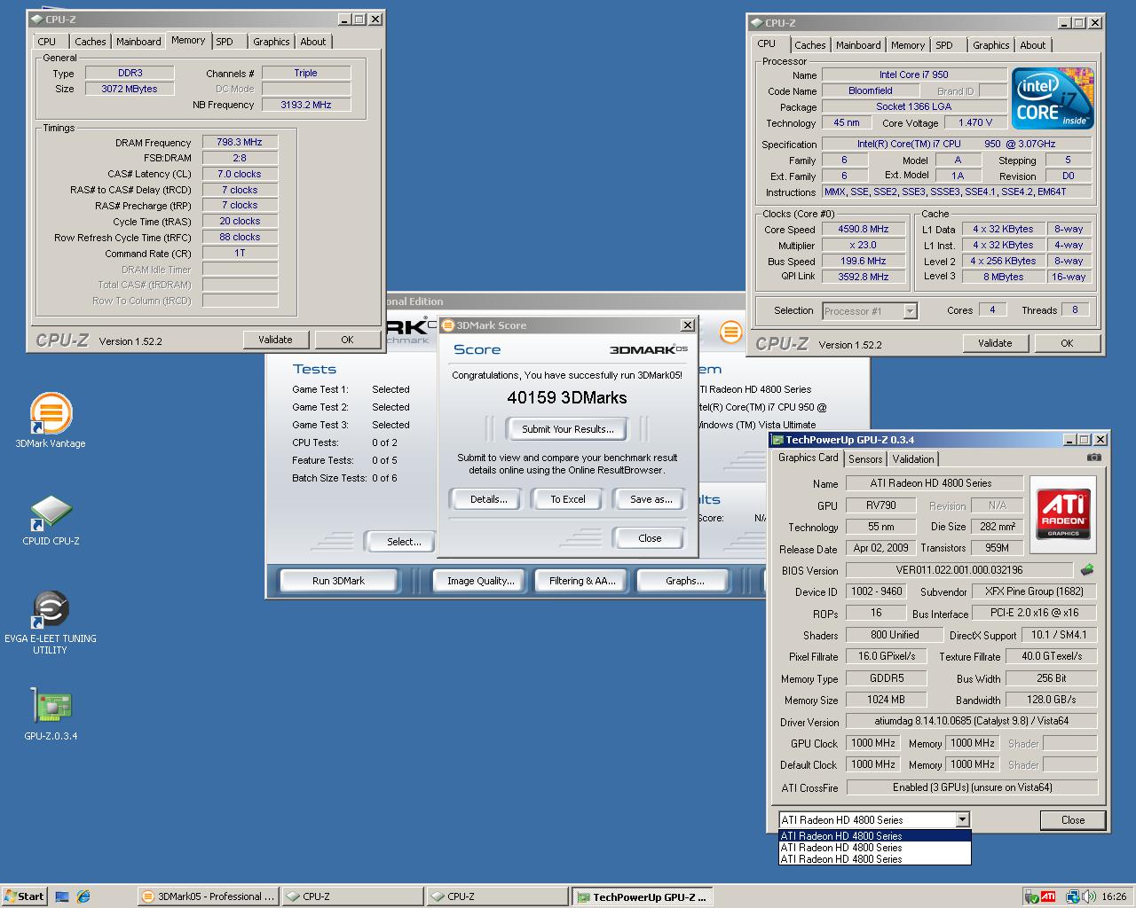Click Validate in the memory CPU-Z window
The height and width of the screenshot is (908, 1136).
(275, 340)
